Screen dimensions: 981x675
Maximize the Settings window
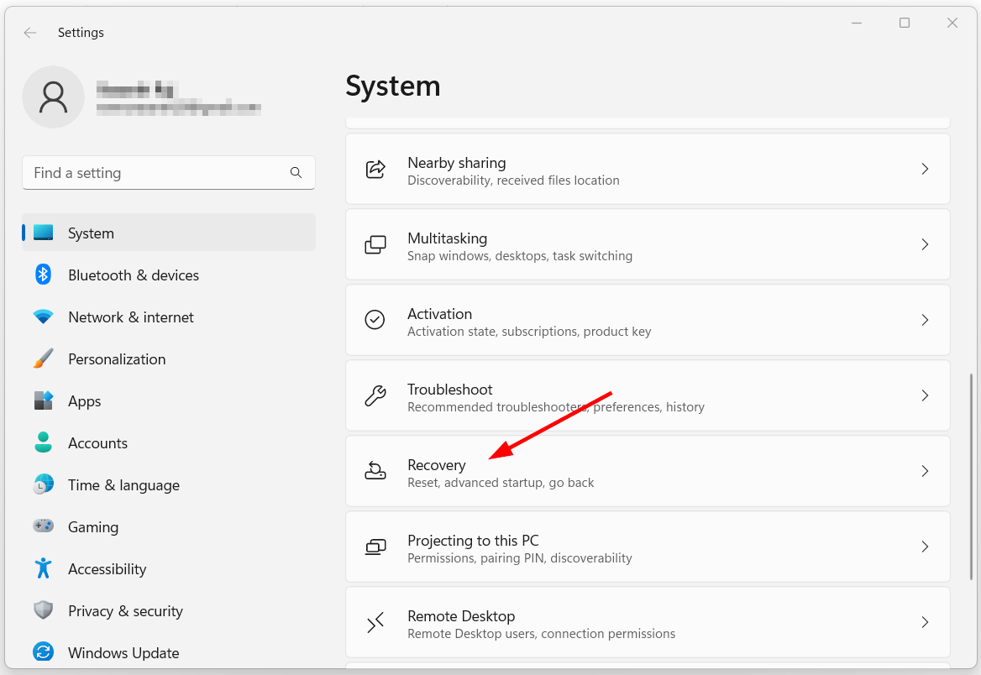[x=905, y=24]
